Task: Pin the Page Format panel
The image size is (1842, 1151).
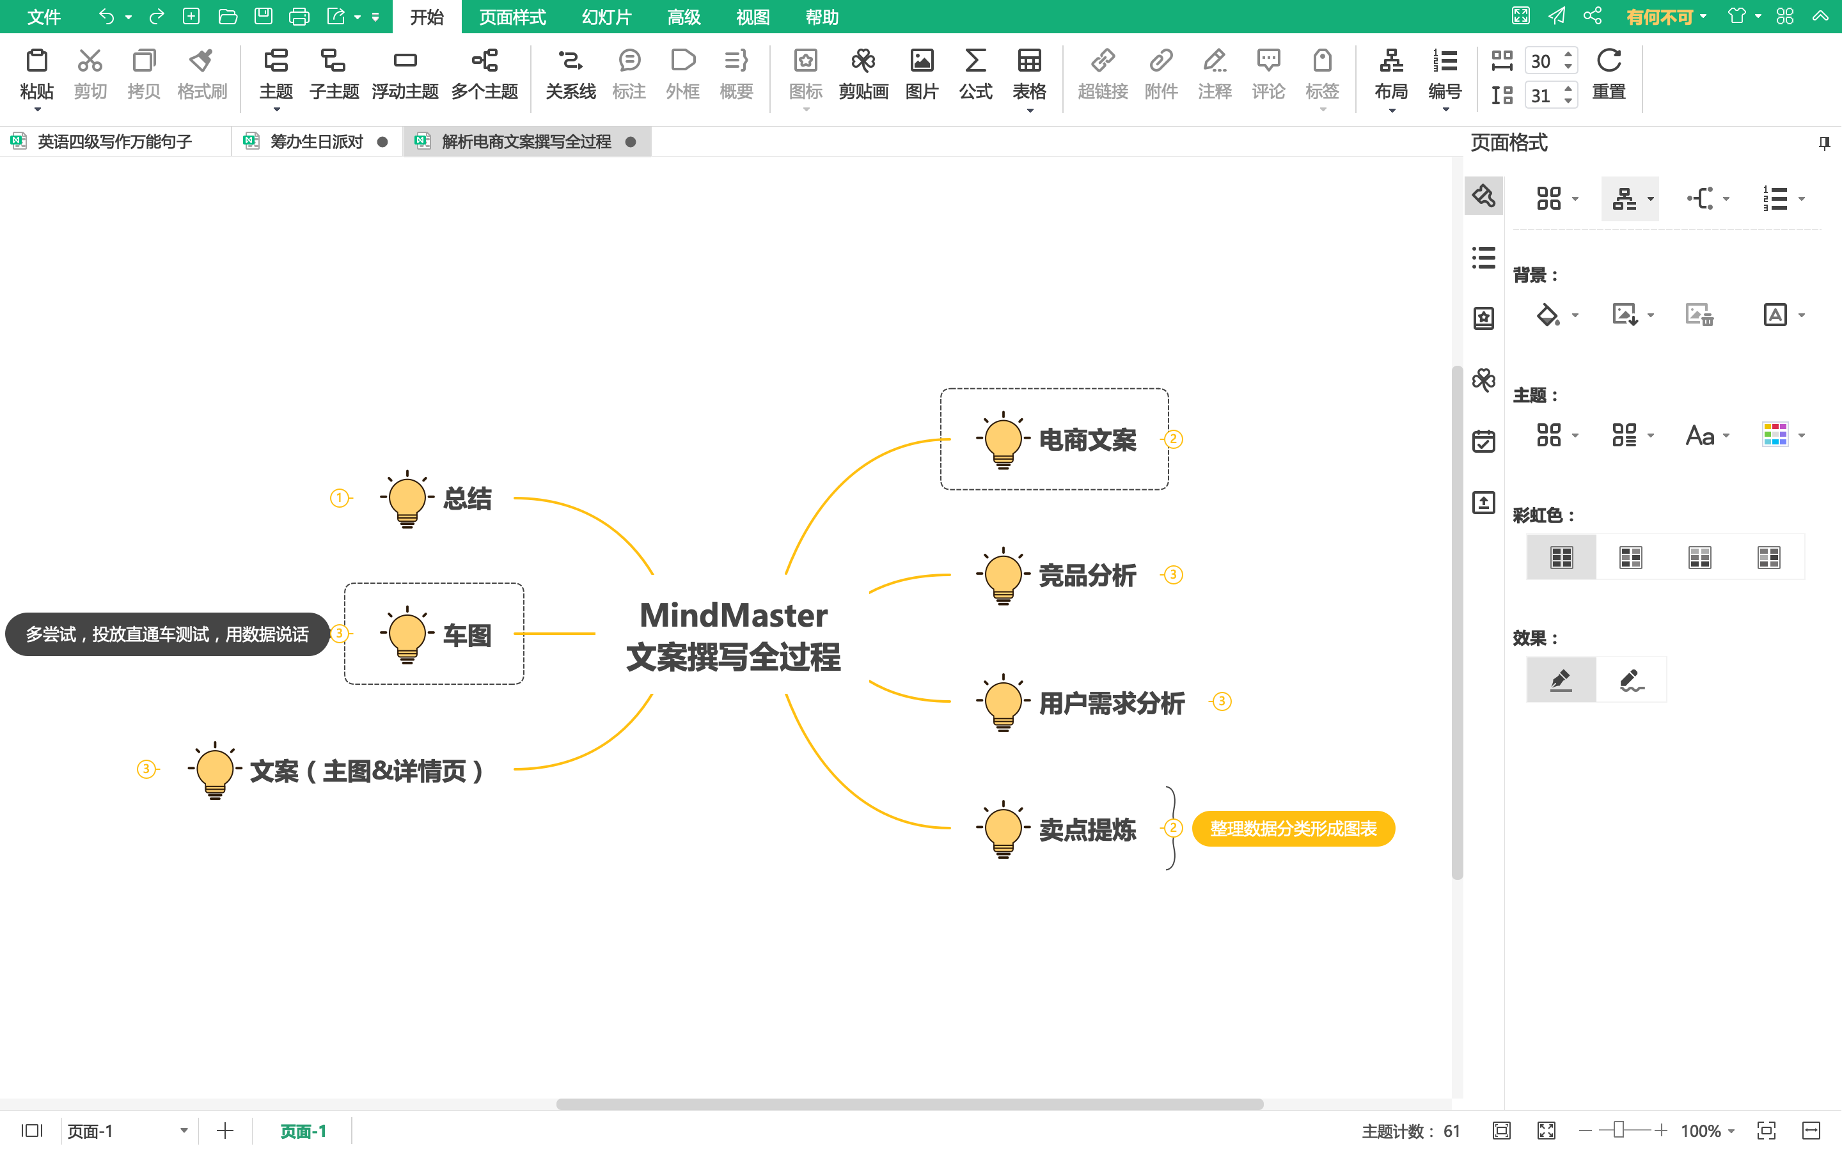Action: click(x=1823, y=143)
